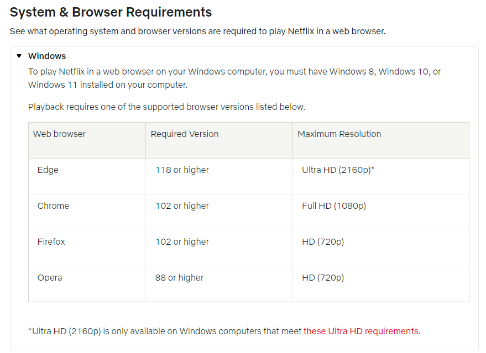486x353 pixels.
Task: Click the System & Browser Requirements heading
Action: (111, 12)
